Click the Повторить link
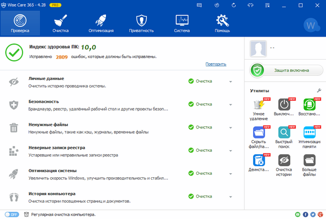Image resolution: width=326 pixels, height=219 pixels. pos(216,64)
